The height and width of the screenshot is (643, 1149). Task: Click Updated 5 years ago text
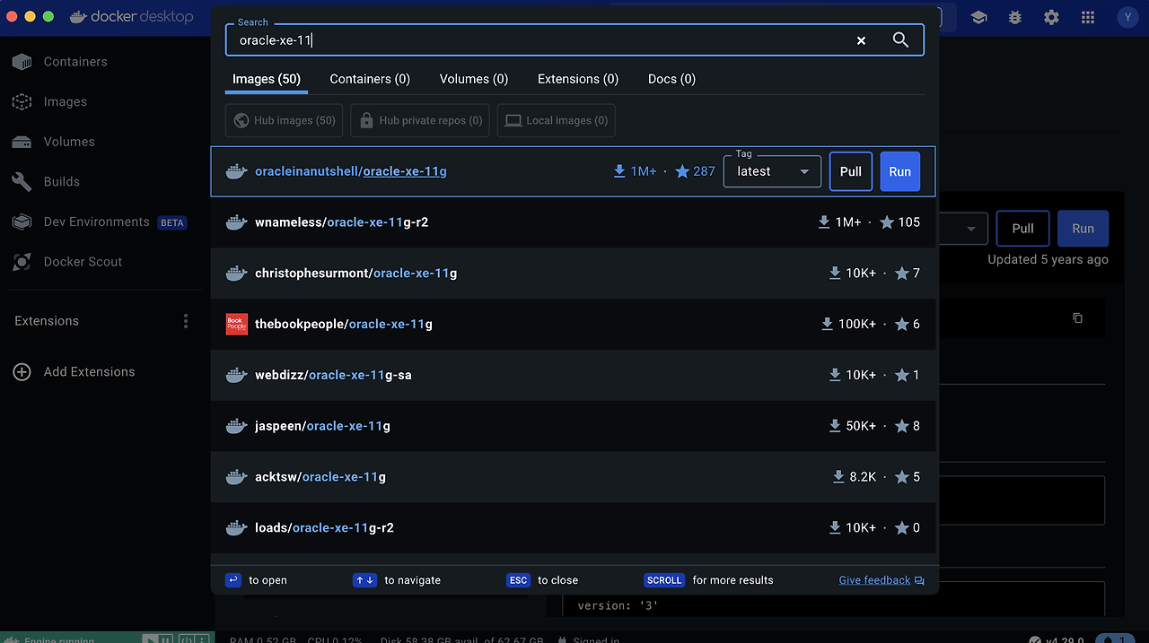(x=1048, y=259)
